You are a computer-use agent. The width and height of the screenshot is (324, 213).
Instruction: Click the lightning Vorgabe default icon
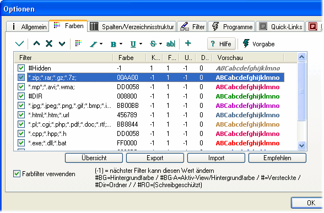[x=246, y=43]
